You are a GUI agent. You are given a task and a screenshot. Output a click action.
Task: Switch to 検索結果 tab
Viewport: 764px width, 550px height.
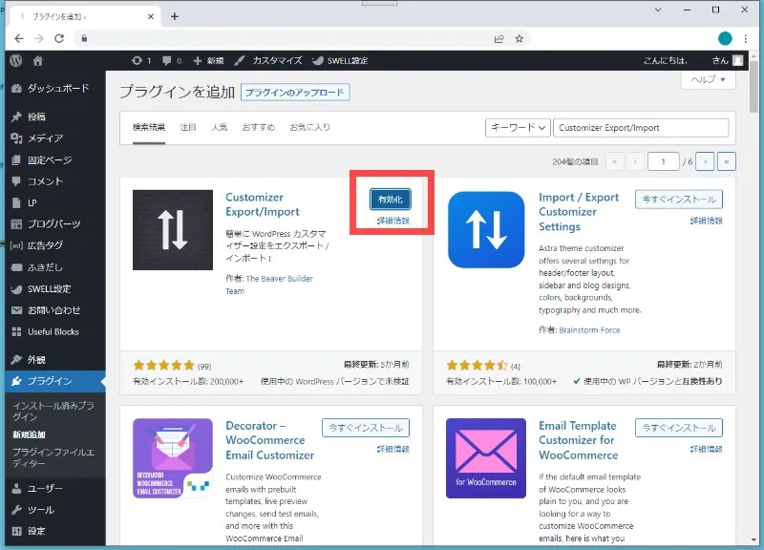[149, 128]
